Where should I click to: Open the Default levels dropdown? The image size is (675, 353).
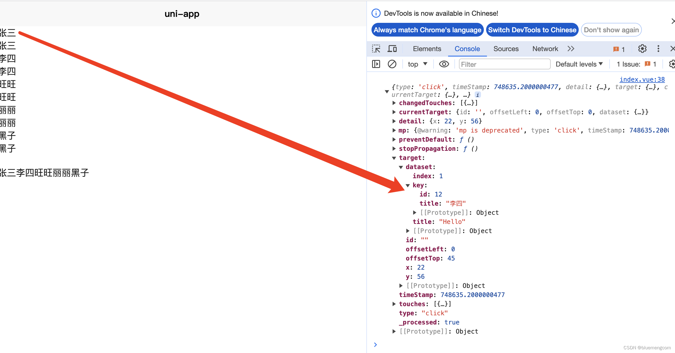click(x=579, y=64)
